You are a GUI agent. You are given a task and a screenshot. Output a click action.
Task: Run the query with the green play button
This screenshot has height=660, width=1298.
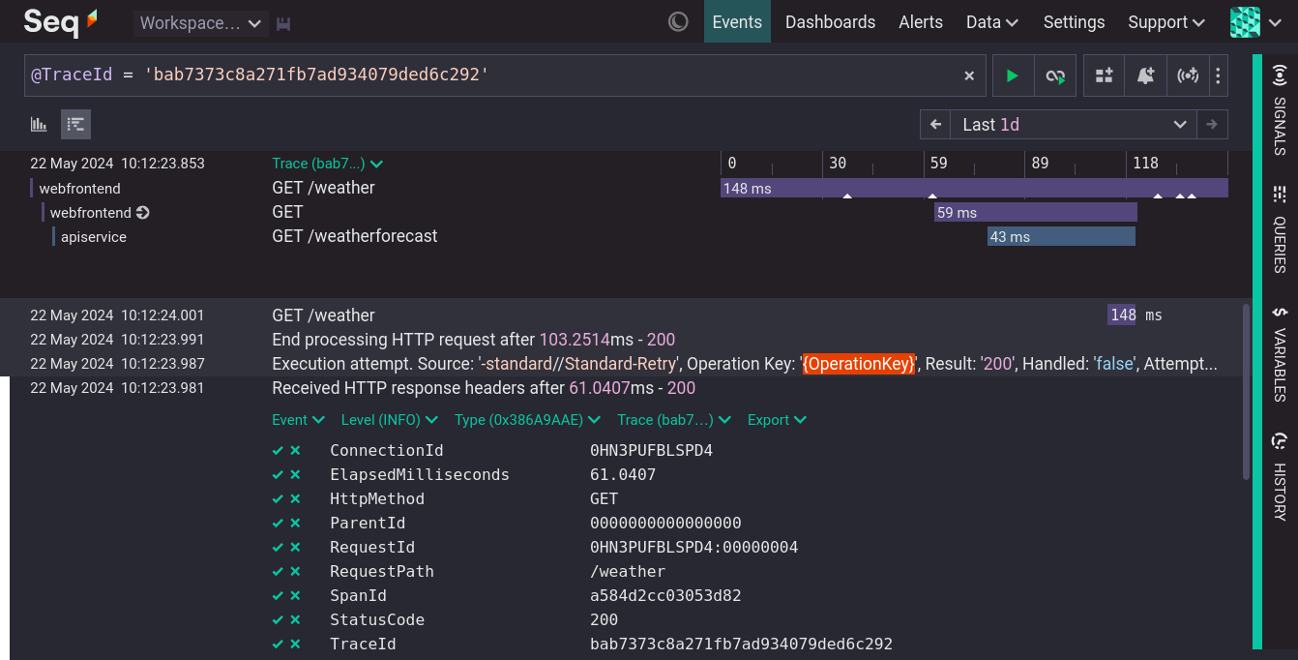1013,75
